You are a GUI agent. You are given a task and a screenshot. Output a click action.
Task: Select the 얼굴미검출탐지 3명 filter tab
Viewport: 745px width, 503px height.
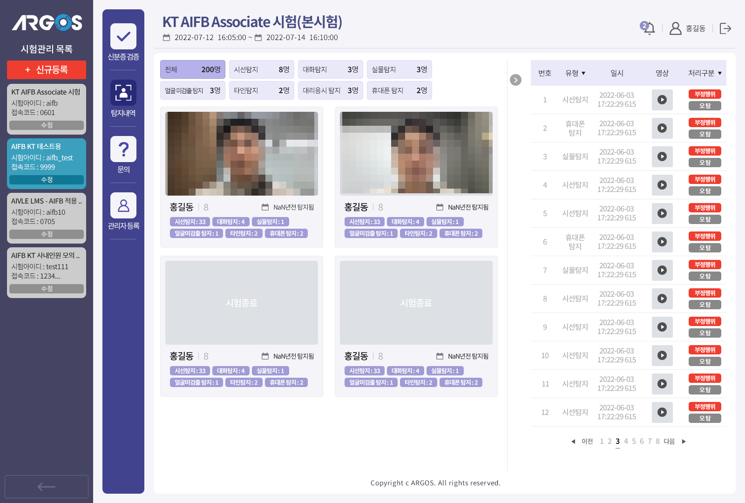click(193, 90)
